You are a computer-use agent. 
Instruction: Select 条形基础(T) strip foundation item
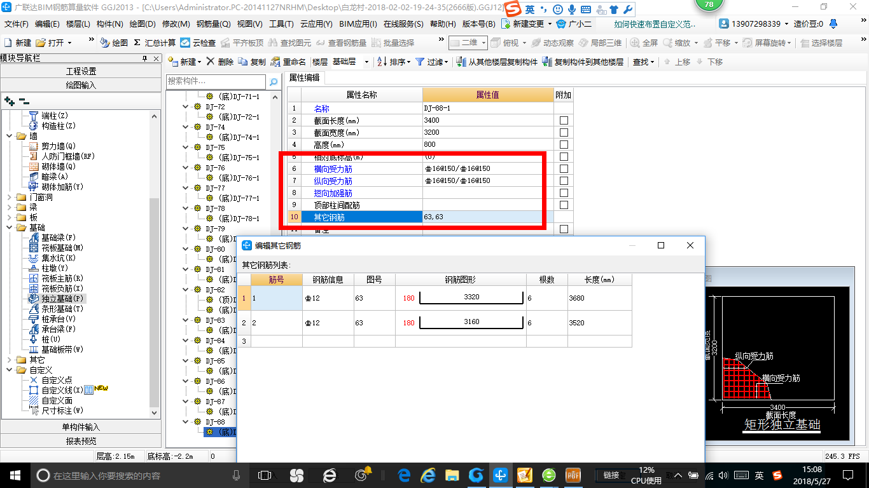62,309
